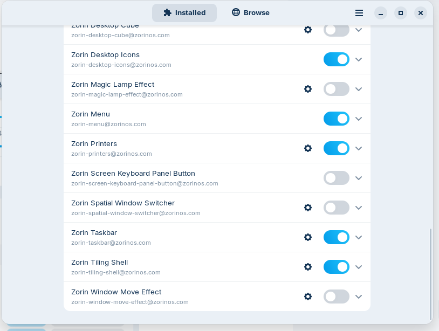Expand Zorin Magic Lamp Effect details chevron
This screenshot has width=439, height=331.
pos(359,89)
